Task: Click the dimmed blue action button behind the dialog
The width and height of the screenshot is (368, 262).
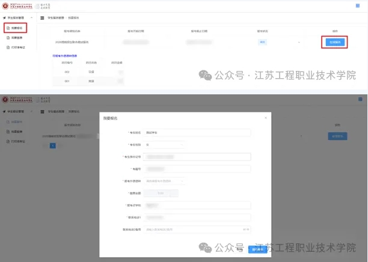Action: [x=337, y=136]
